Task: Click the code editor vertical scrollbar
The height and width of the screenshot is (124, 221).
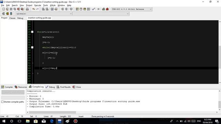Action: coord(220,52)
